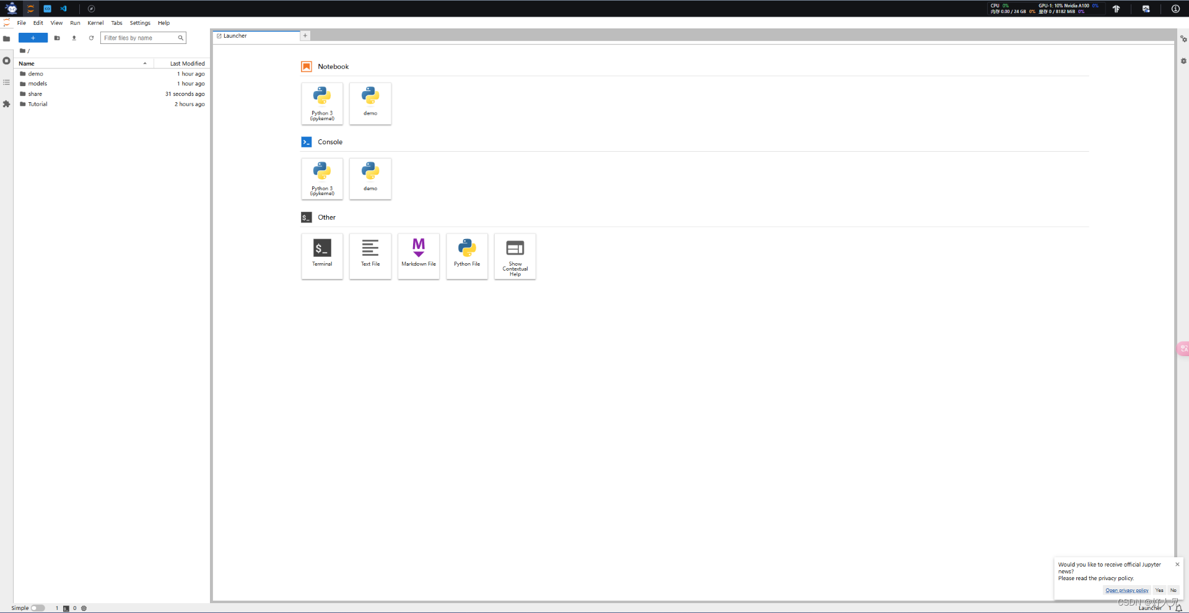Create a new Python File

coord(467,256)
